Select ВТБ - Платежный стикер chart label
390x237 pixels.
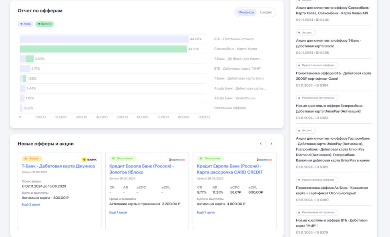point(234,39)
